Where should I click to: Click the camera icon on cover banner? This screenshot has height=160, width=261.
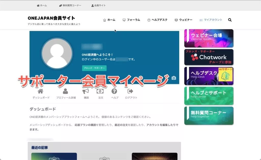(174, 78)
